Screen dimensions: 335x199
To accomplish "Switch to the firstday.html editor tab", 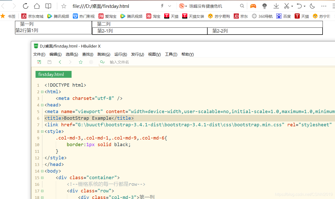I will [54, 74].
